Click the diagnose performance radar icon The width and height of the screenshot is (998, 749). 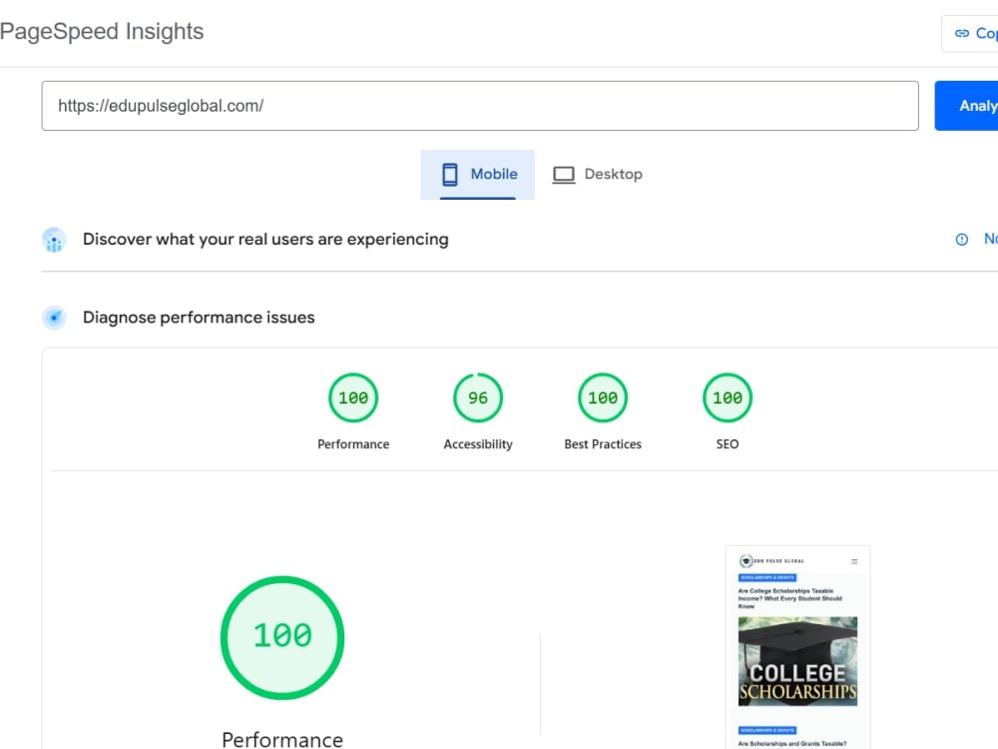[x=54, y=318]
